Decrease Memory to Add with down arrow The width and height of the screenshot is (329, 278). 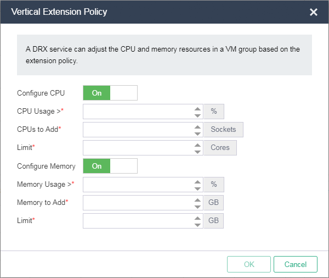[198, 205]
